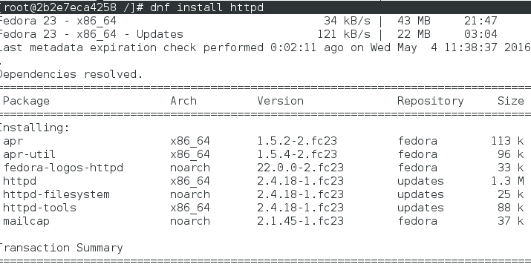Select the 'apr' package name
This screenshot has height=267, width=531.
pyautogui.click(x=13, y=142)
